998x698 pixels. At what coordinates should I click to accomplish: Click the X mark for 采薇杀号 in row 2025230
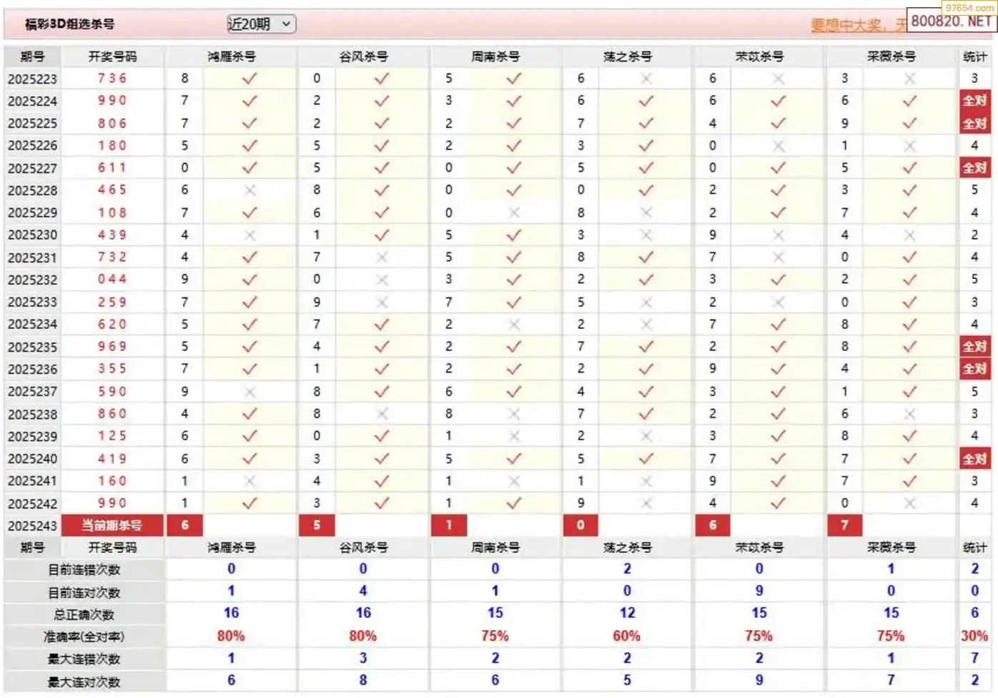909,235
